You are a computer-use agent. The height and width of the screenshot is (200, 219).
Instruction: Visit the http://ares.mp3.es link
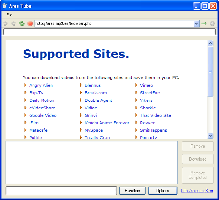pos(197,191)
